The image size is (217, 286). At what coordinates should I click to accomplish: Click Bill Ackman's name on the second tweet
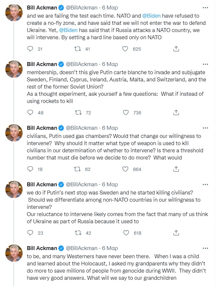tap(42, 64)
